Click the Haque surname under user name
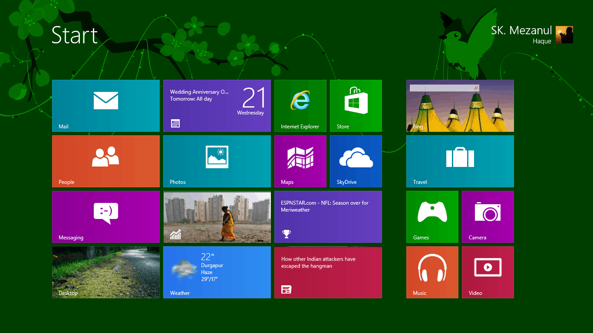Image resolution: width=593 pixels, height=333 pixels. (542, 41)
